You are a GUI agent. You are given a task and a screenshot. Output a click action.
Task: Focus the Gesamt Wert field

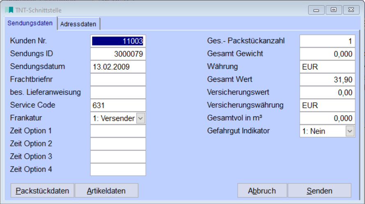click(327, 79)
